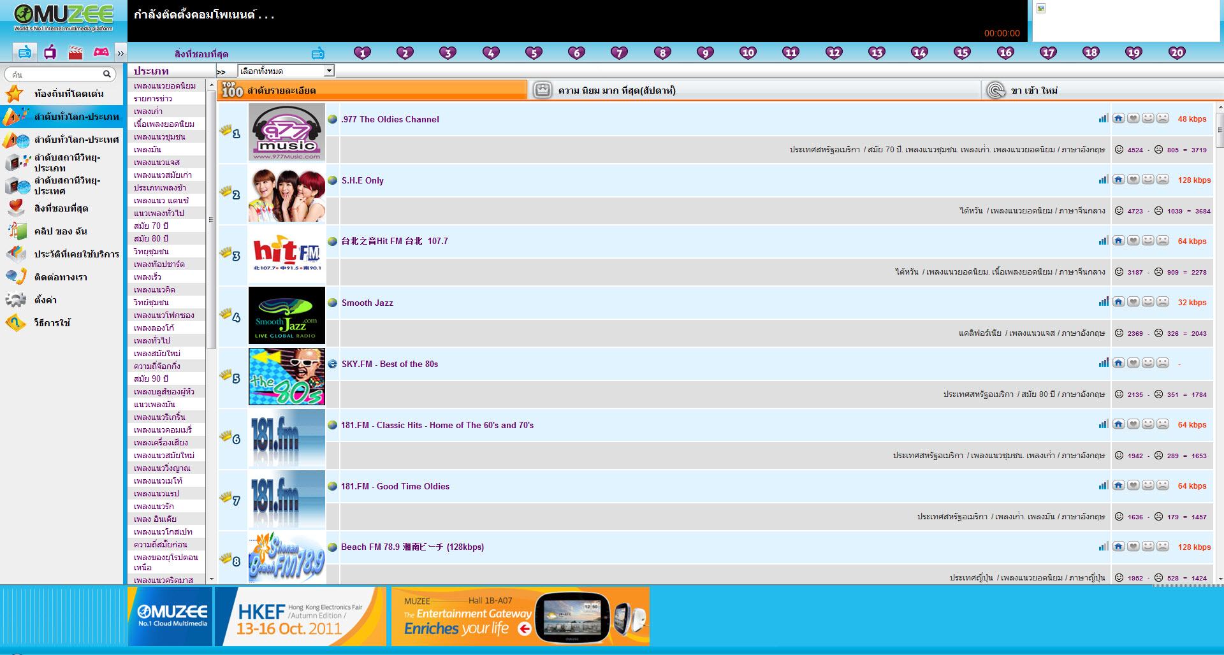Click the station list vertical scrollbar thumb

point(1220,130)
